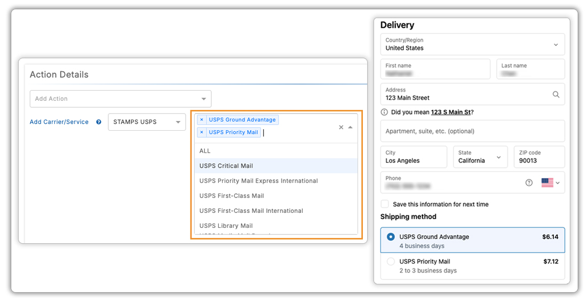587x302 pixels.
Task: Check Save this information for next time
Action: pyautogui.click(x=385, y=204)
